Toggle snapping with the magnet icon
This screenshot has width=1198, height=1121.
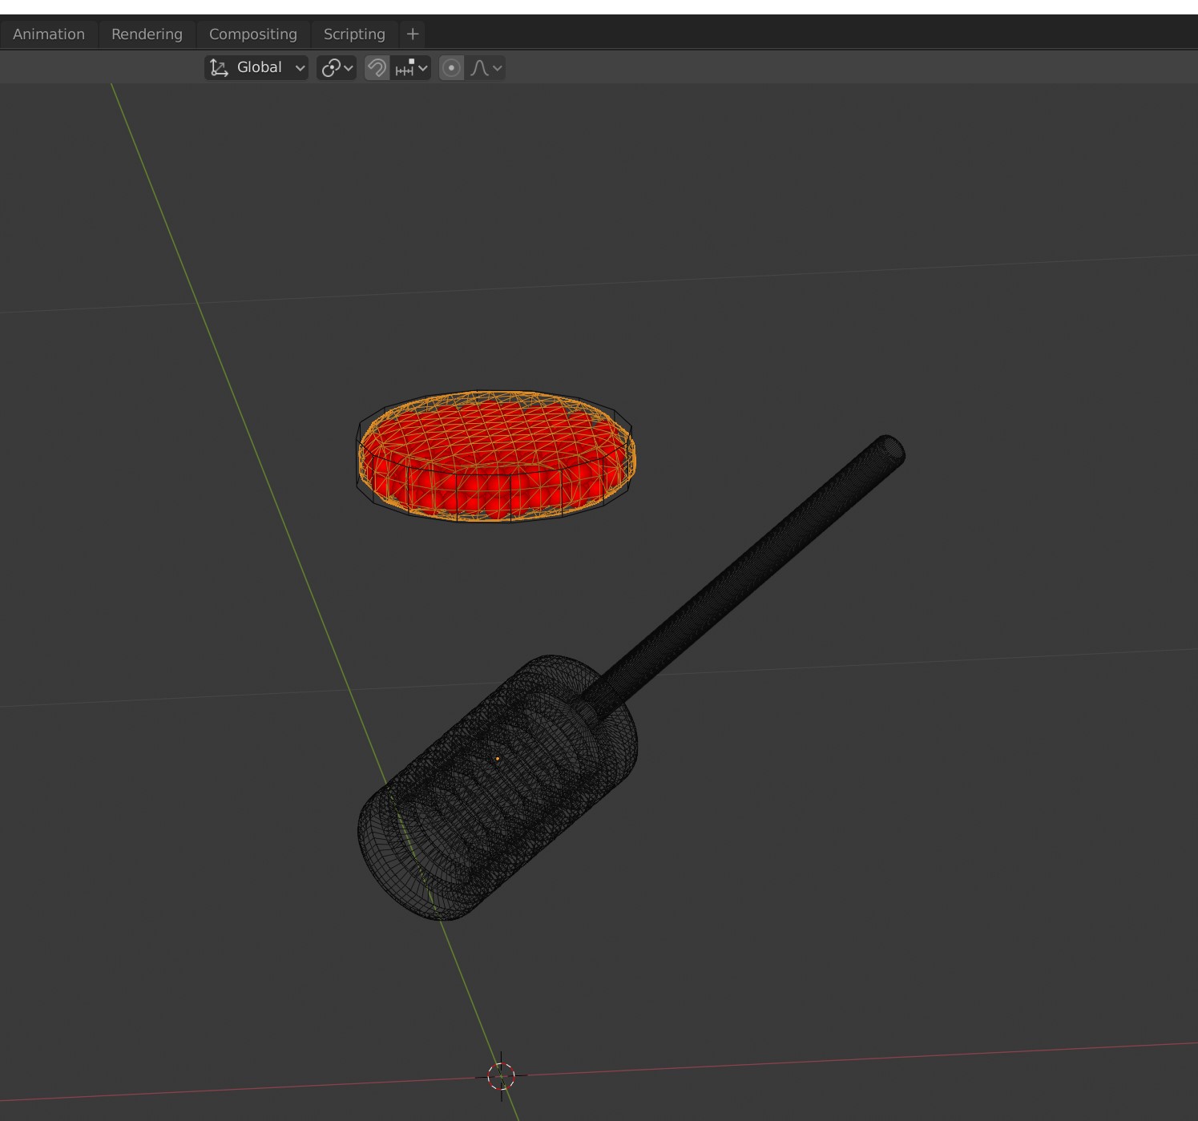click(377, 68)
